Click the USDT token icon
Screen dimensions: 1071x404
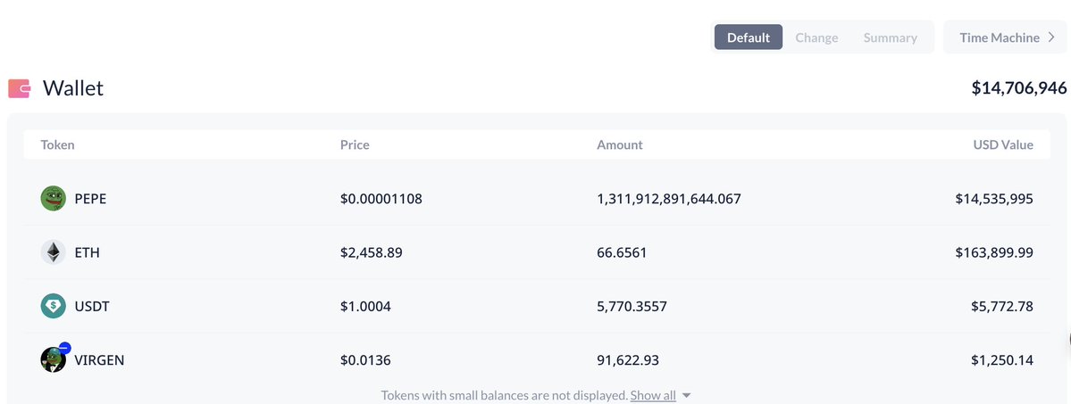coord(54,307)
